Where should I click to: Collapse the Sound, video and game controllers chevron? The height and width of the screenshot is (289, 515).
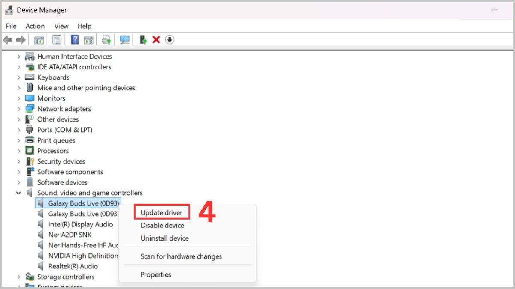(x=18, y=193)
